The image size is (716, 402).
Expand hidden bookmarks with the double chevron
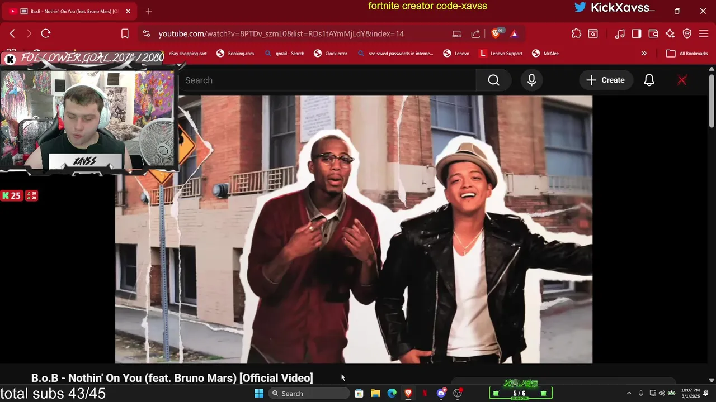pos(644,54)
